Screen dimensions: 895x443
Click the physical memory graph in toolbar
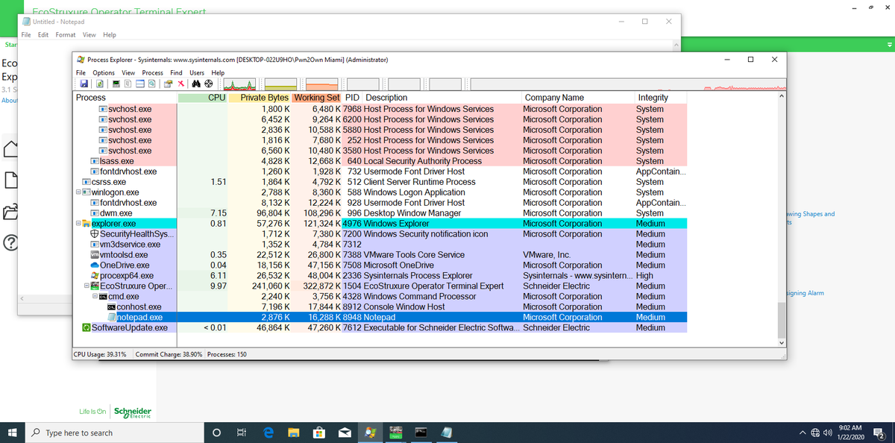[x=322, y=84]
